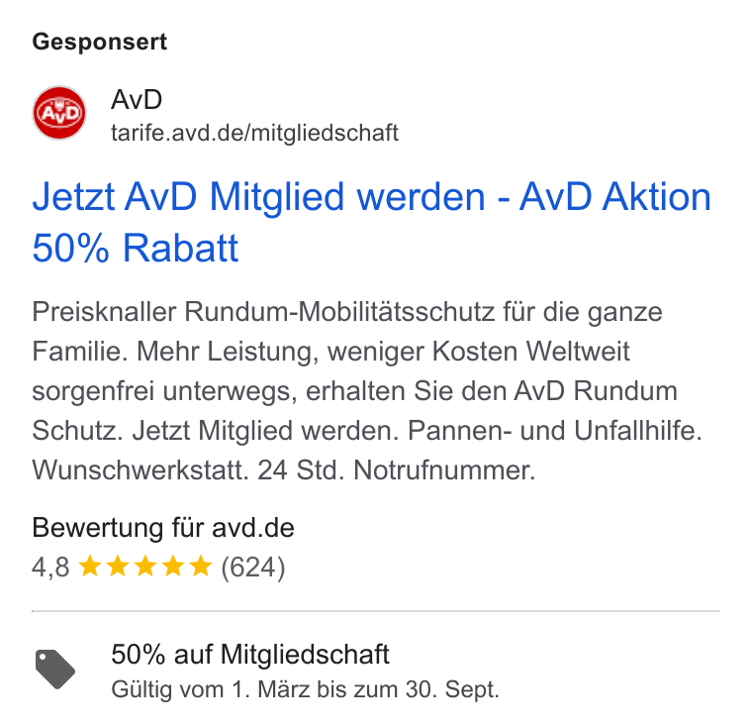Open the '50% auf Mitgliedschaft' offer

click(x=250, y=654)
